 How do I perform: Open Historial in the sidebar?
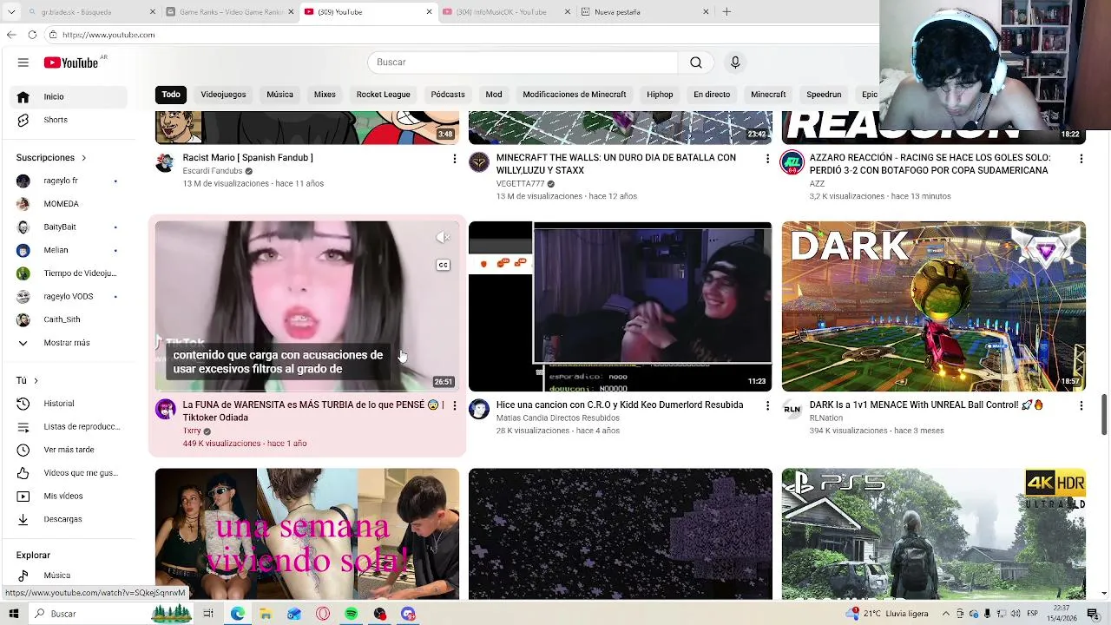(x=69, y=404)
